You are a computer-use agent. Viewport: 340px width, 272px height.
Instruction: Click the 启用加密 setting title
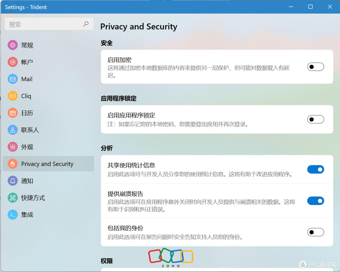120,60
